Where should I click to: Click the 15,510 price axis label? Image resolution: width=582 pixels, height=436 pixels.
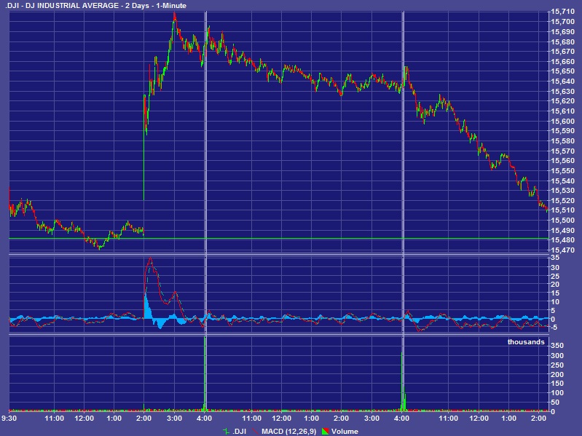pos(562,210)
